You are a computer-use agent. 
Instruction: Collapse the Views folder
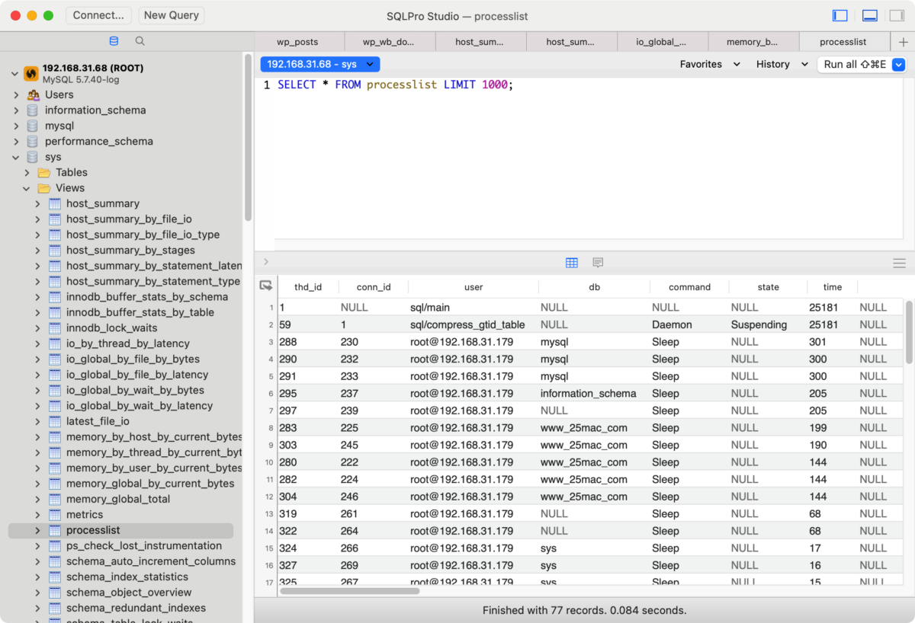tap(27, 188)
